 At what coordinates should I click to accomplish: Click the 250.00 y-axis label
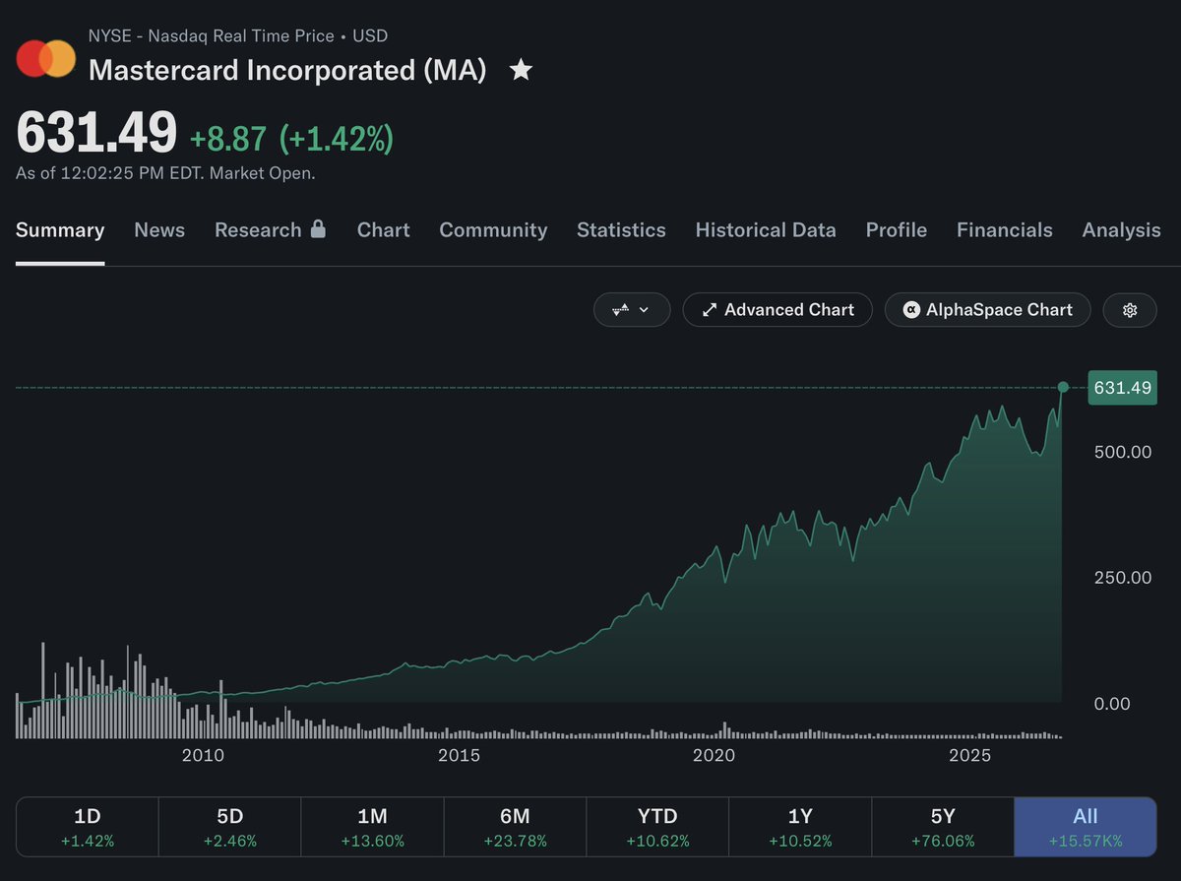tap(1123, 578)
